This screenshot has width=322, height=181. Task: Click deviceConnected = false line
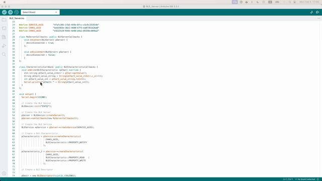tap(41, 55)
